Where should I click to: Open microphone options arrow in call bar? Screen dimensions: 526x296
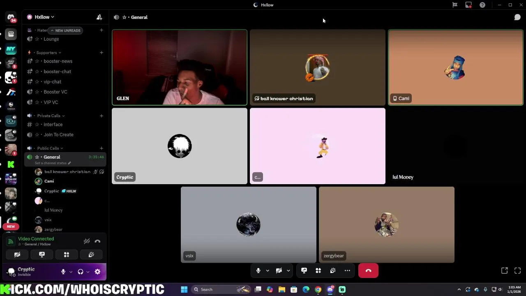click(x=267, y=271)
